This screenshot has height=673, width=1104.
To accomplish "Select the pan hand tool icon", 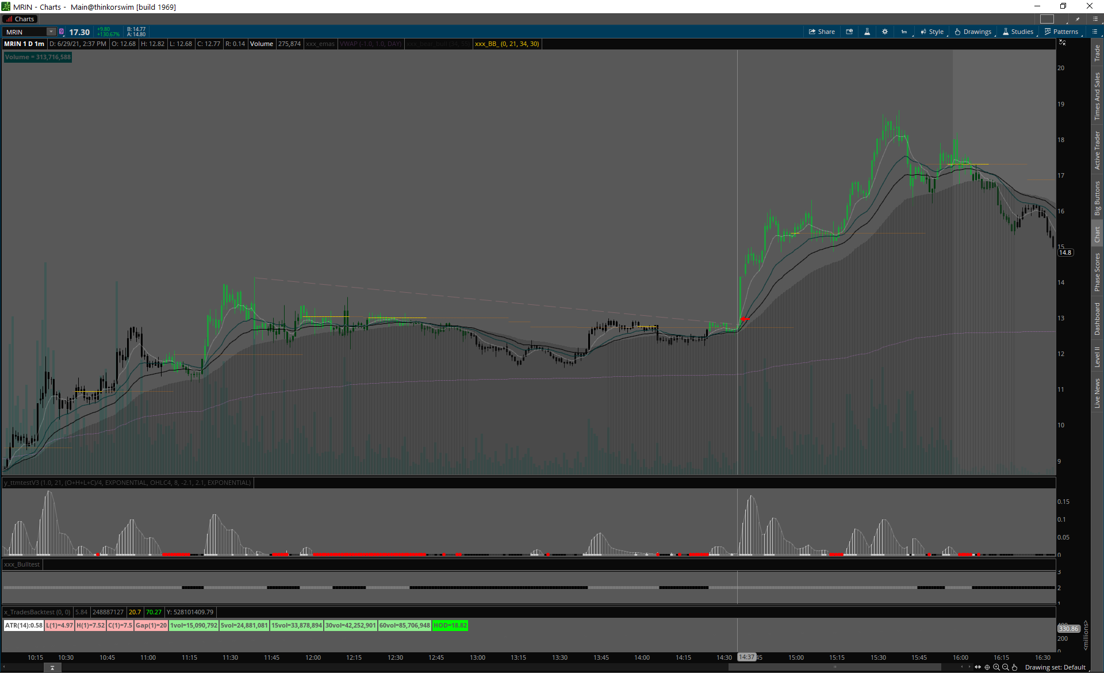I will pyautogui.click(x=1015, y=667).
